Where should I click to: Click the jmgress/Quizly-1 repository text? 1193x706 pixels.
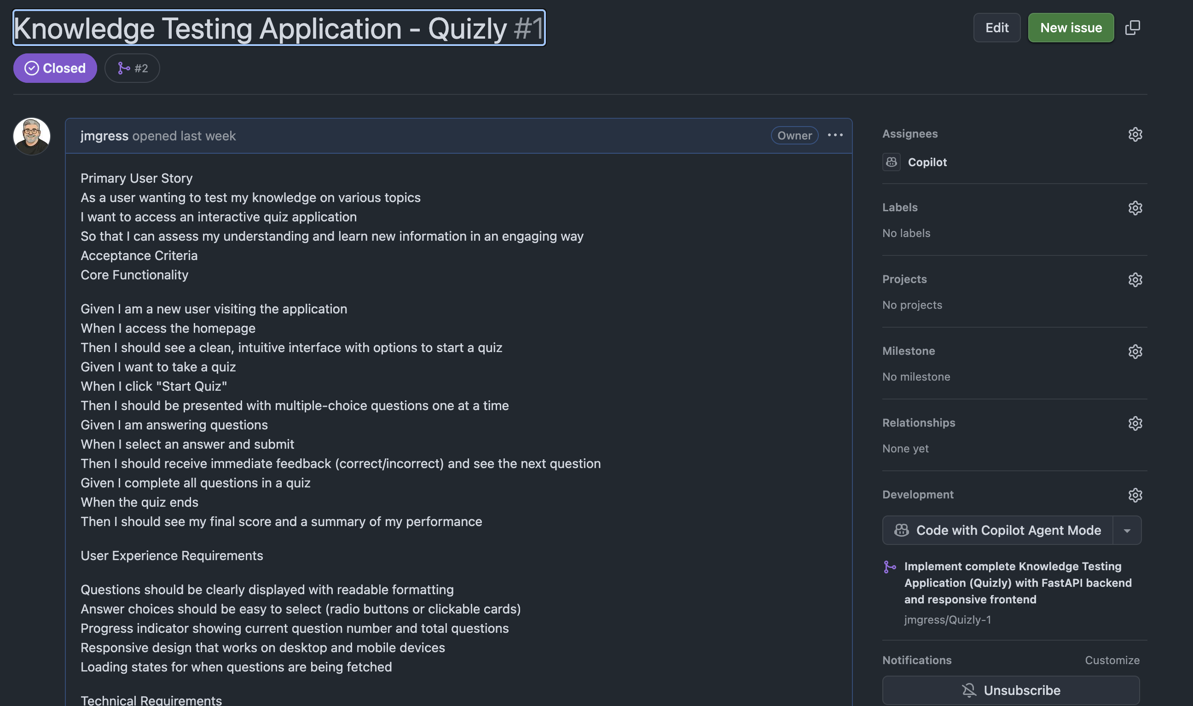948,619
